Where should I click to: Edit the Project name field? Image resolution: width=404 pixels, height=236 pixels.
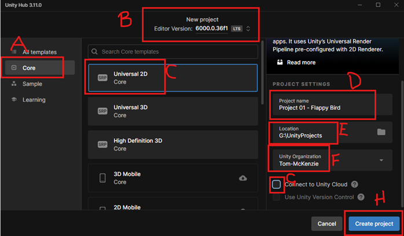click(x=332, y=105)
